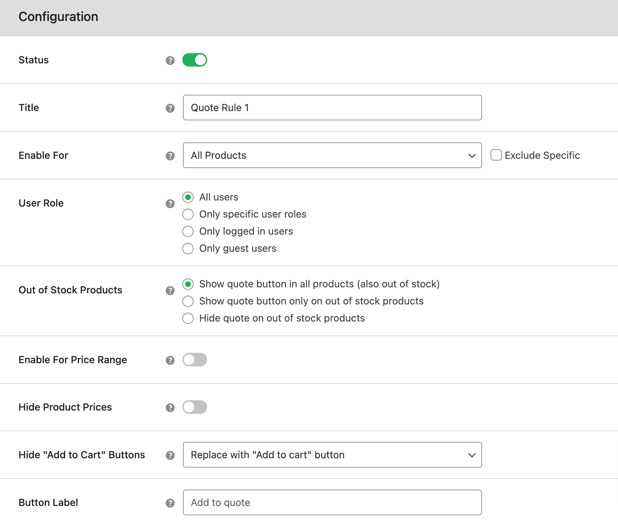The height and width of the screenshot is (522, 618).
Task: Select Only guest users option
Action: [x=188, y=248]
